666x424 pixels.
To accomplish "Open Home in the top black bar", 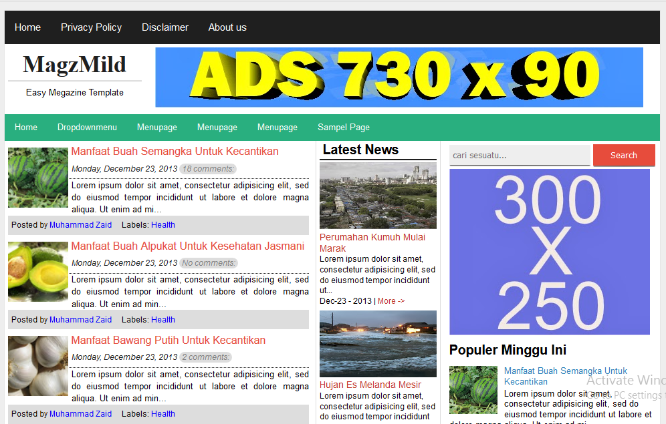I will point(27,27).
